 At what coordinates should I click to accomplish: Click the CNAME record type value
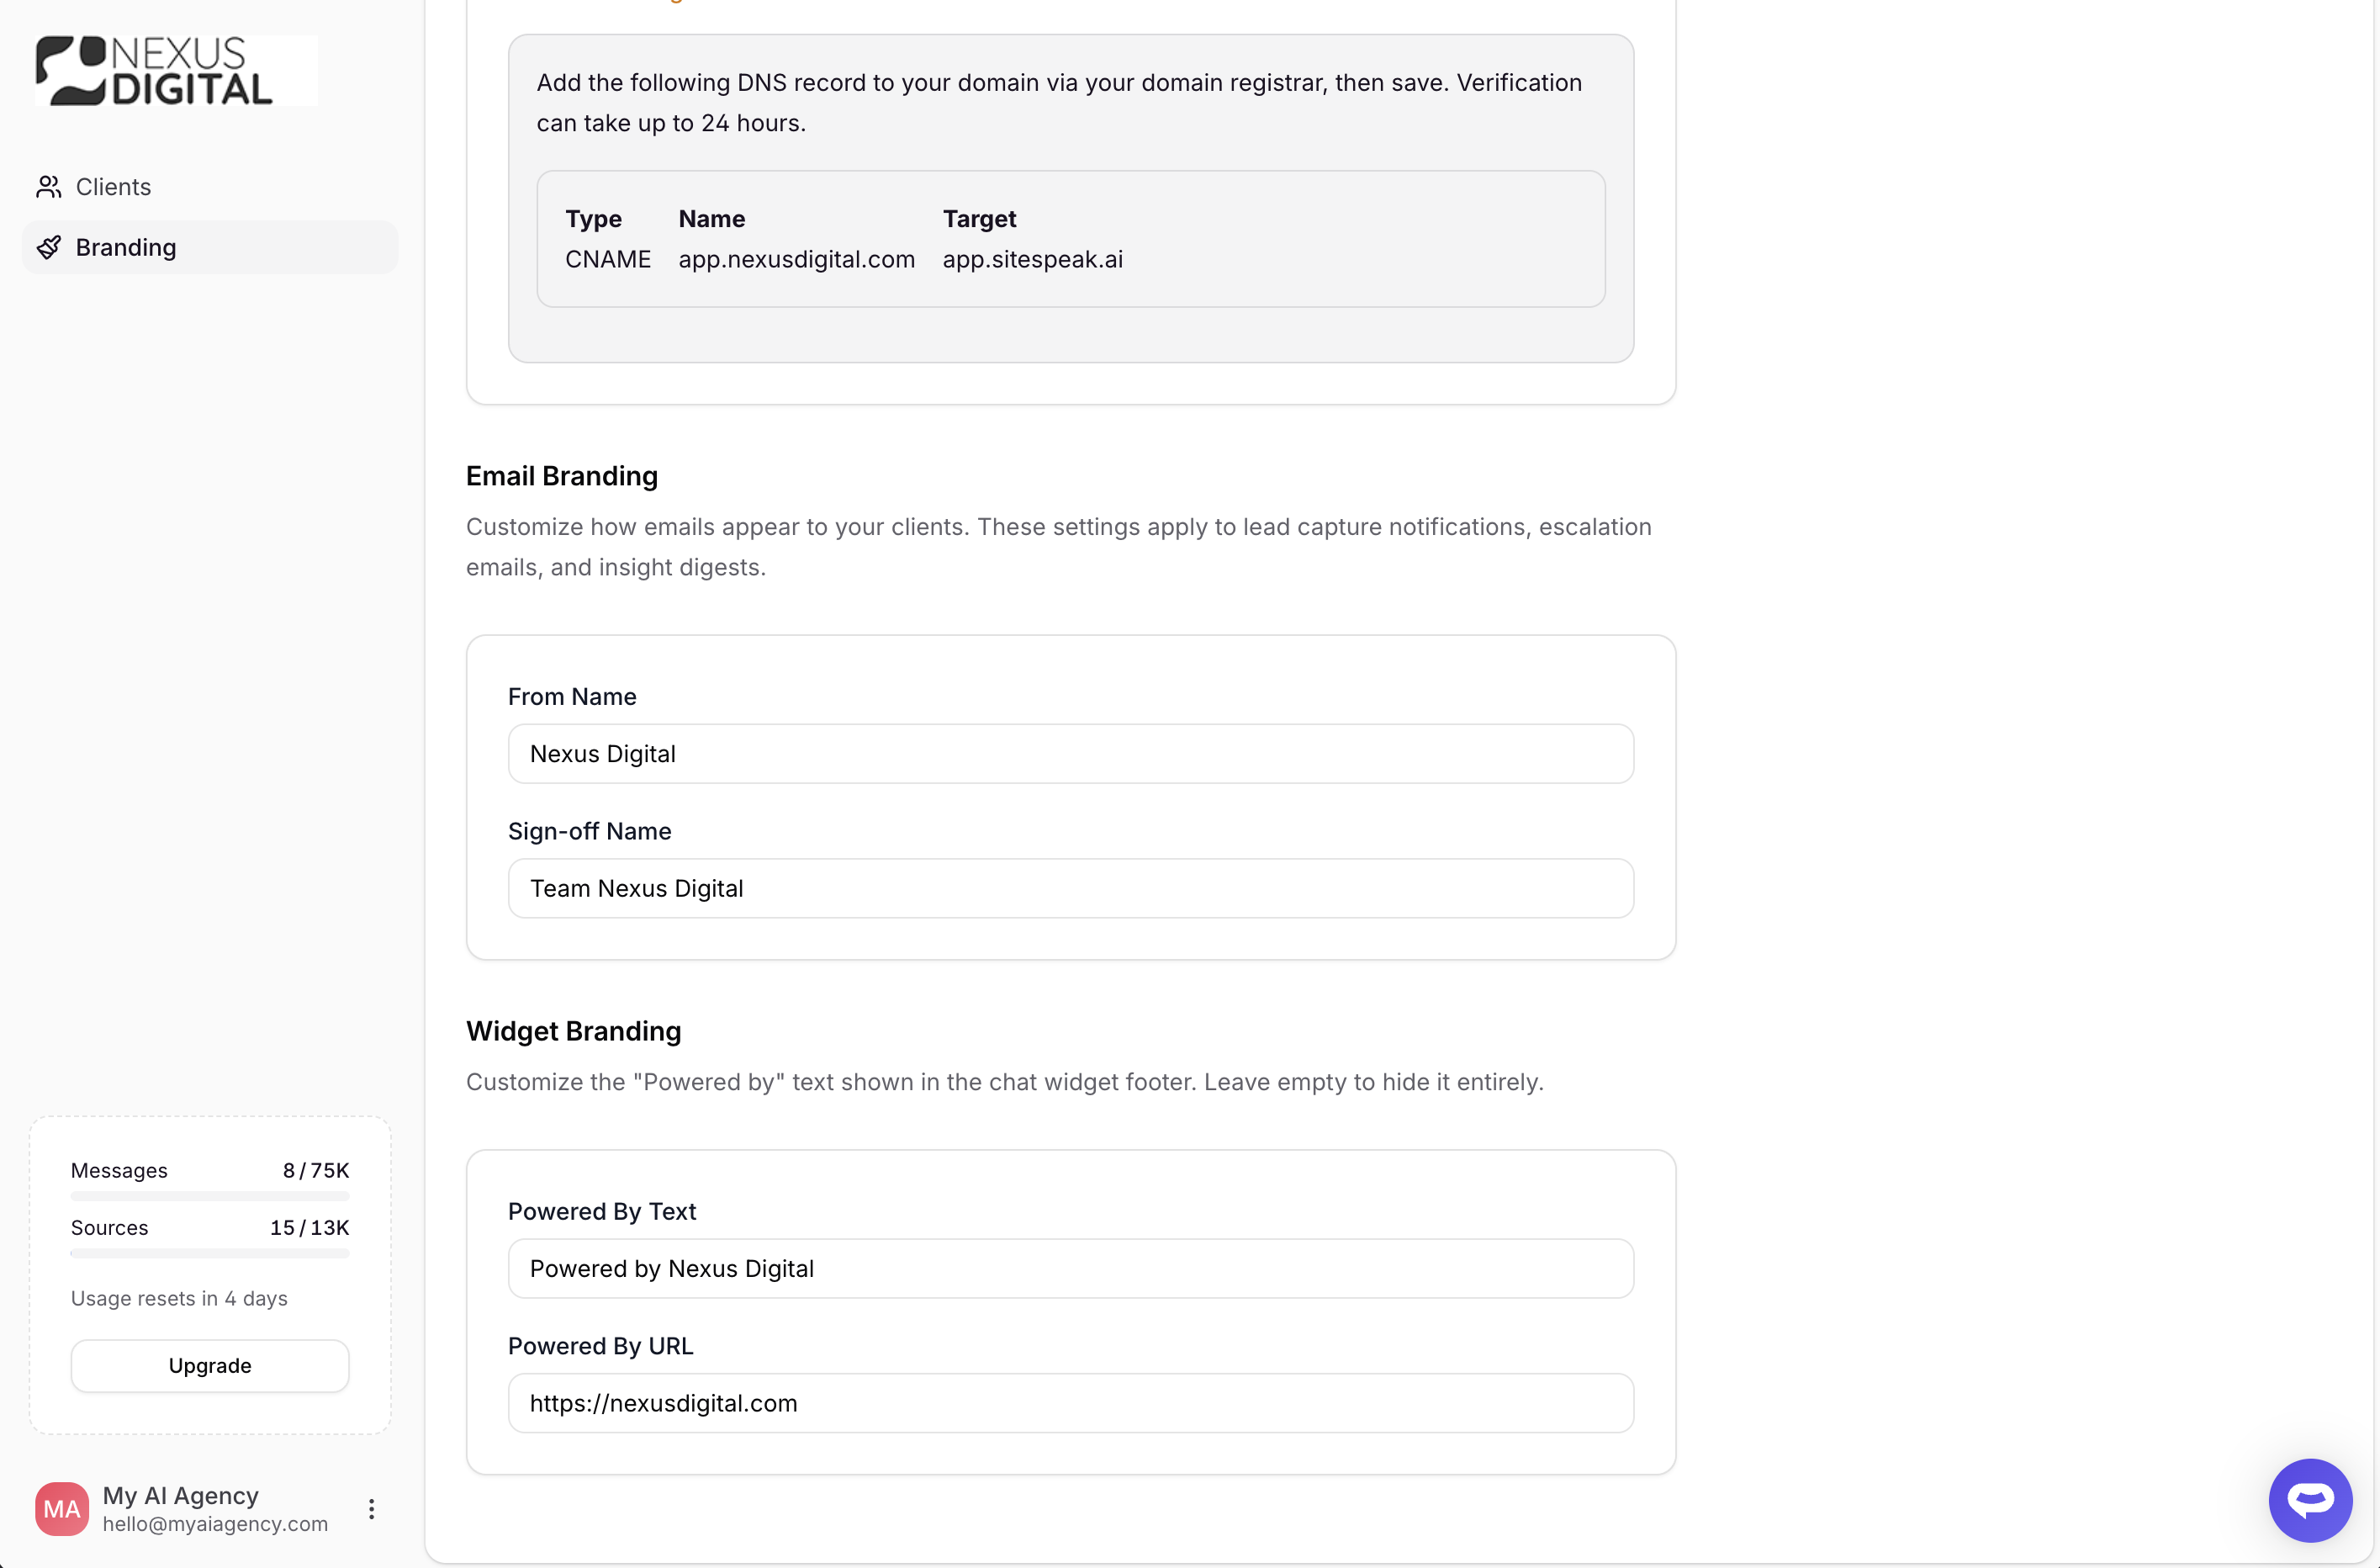[x=607, y=259]
